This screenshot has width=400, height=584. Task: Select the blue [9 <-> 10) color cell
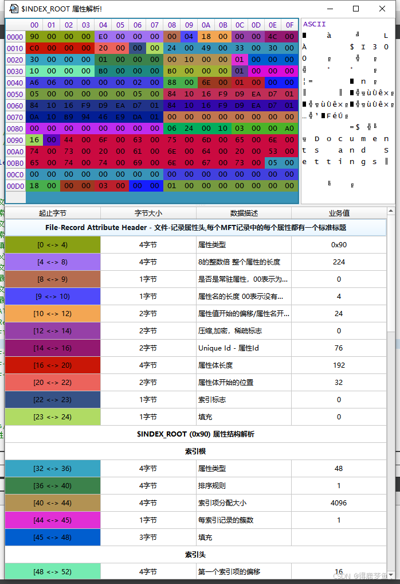53,297
